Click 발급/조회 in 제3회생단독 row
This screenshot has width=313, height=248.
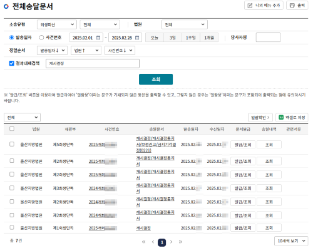pos(243,189)
